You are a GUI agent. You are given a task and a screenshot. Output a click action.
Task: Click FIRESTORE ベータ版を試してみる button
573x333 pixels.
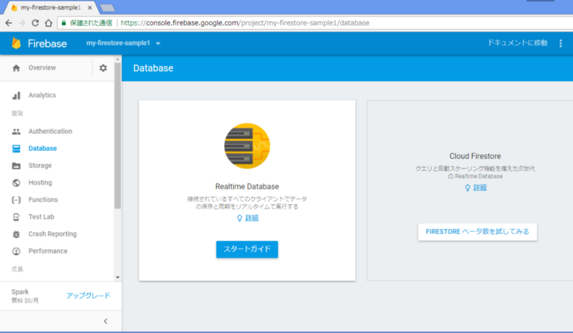pos(477,232)
